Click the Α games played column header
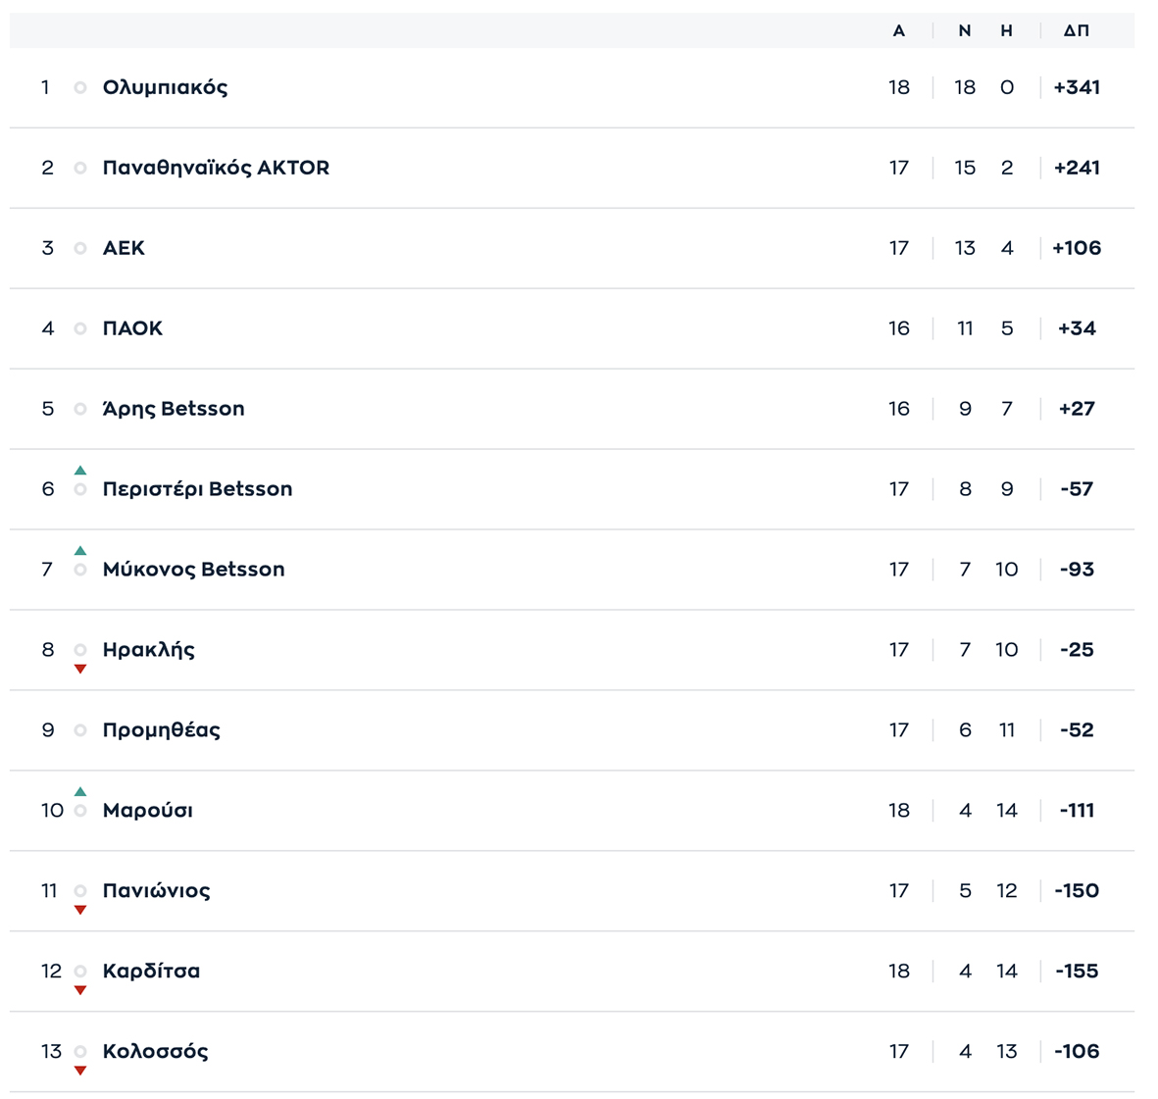 (898, 31)
